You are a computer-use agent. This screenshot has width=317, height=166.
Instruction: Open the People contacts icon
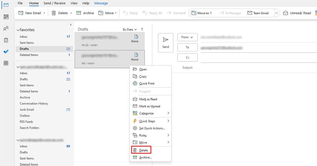[6, 28]
